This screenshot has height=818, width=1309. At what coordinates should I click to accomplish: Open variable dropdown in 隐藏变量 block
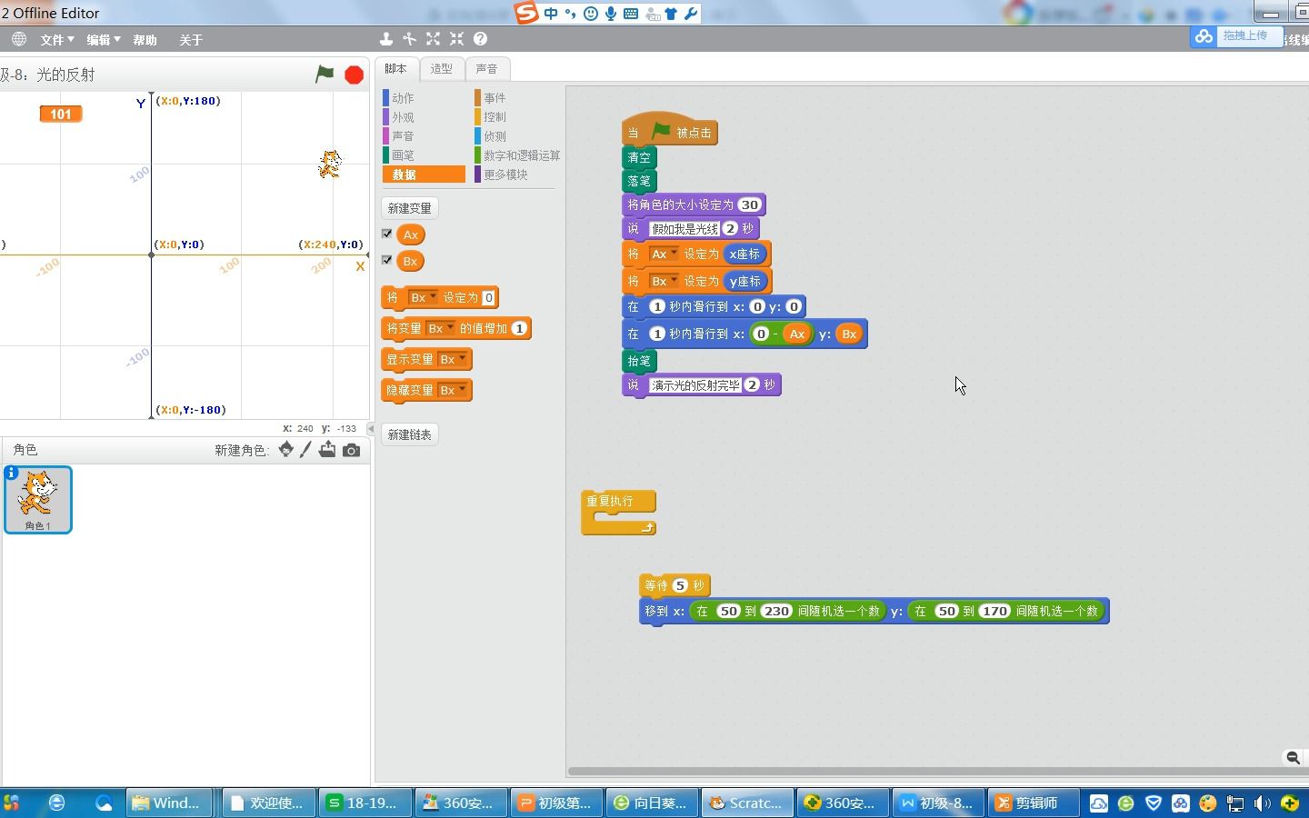(x=453, y=390)
